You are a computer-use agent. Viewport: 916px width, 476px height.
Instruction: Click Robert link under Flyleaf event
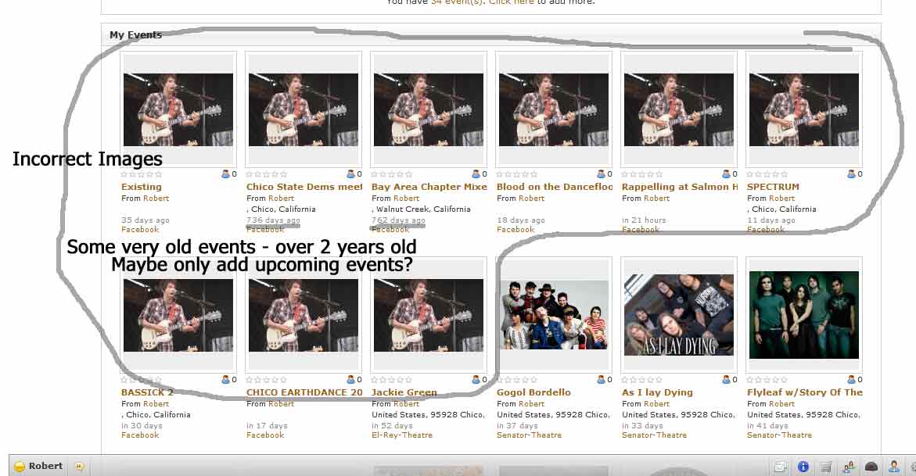[782, 403]
